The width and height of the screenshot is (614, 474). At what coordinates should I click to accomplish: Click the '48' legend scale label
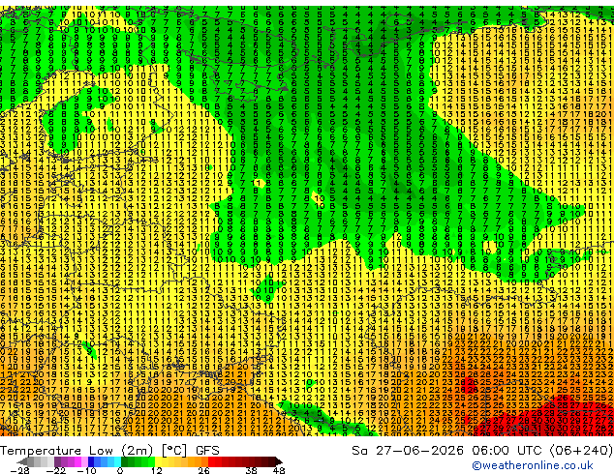coord(279,470)
